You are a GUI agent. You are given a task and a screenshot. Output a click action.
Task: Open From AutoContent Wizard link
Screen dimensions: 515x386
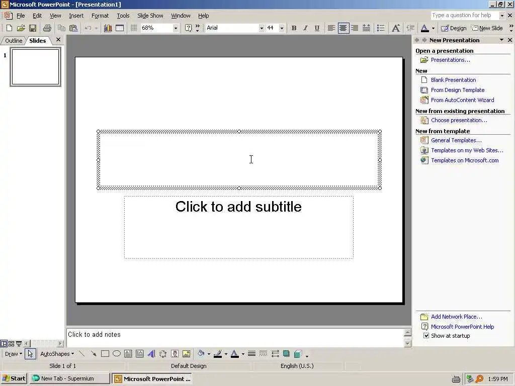(463, 100)
